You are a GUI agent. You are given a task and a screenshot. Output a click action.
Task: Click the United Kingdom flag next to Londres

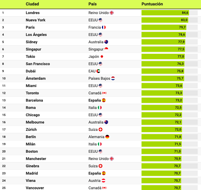(x=112, y=13)
